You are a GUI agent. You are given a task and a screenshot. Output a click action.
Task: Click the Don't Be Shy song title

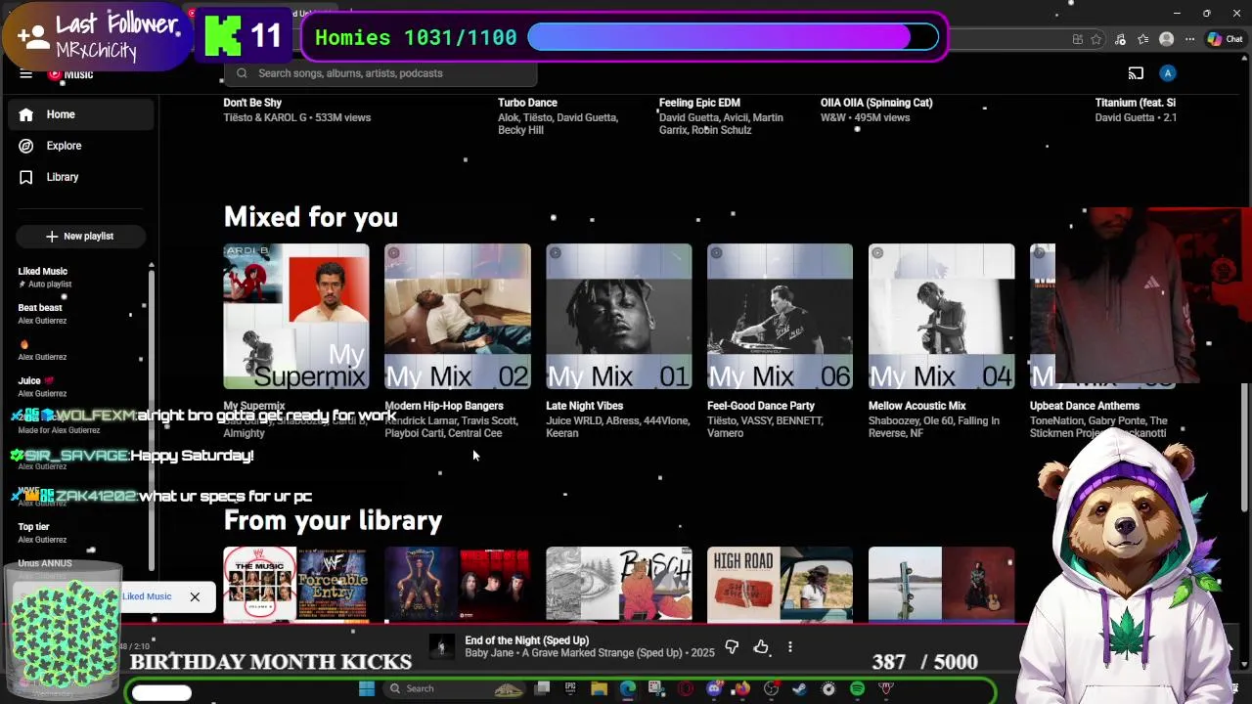252,103
